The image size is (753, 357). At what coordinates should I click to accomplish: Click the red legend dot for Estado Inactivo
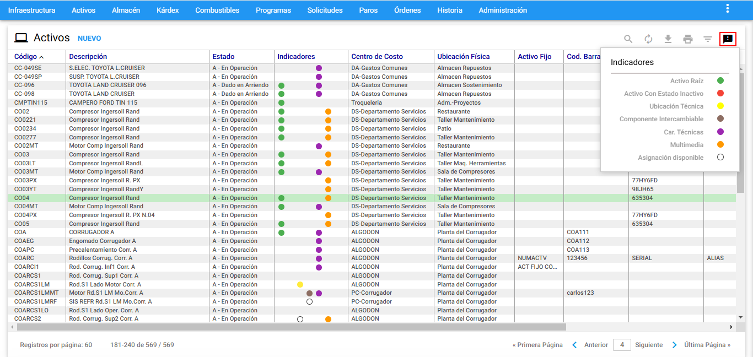coord(720,94)
